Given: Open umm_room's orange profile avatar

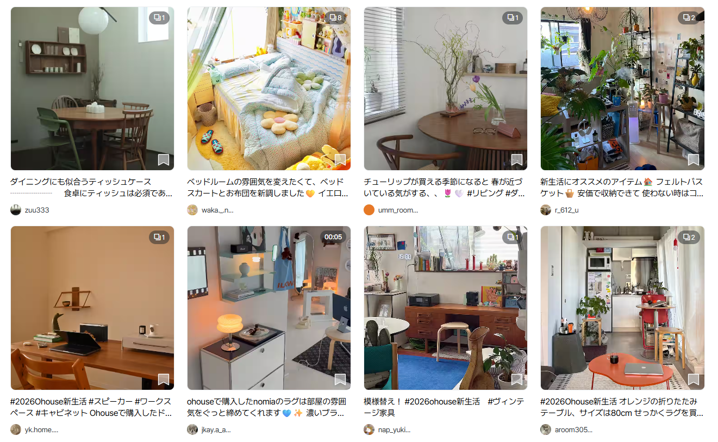Looking at the screenshot, I should coord(369,210).
